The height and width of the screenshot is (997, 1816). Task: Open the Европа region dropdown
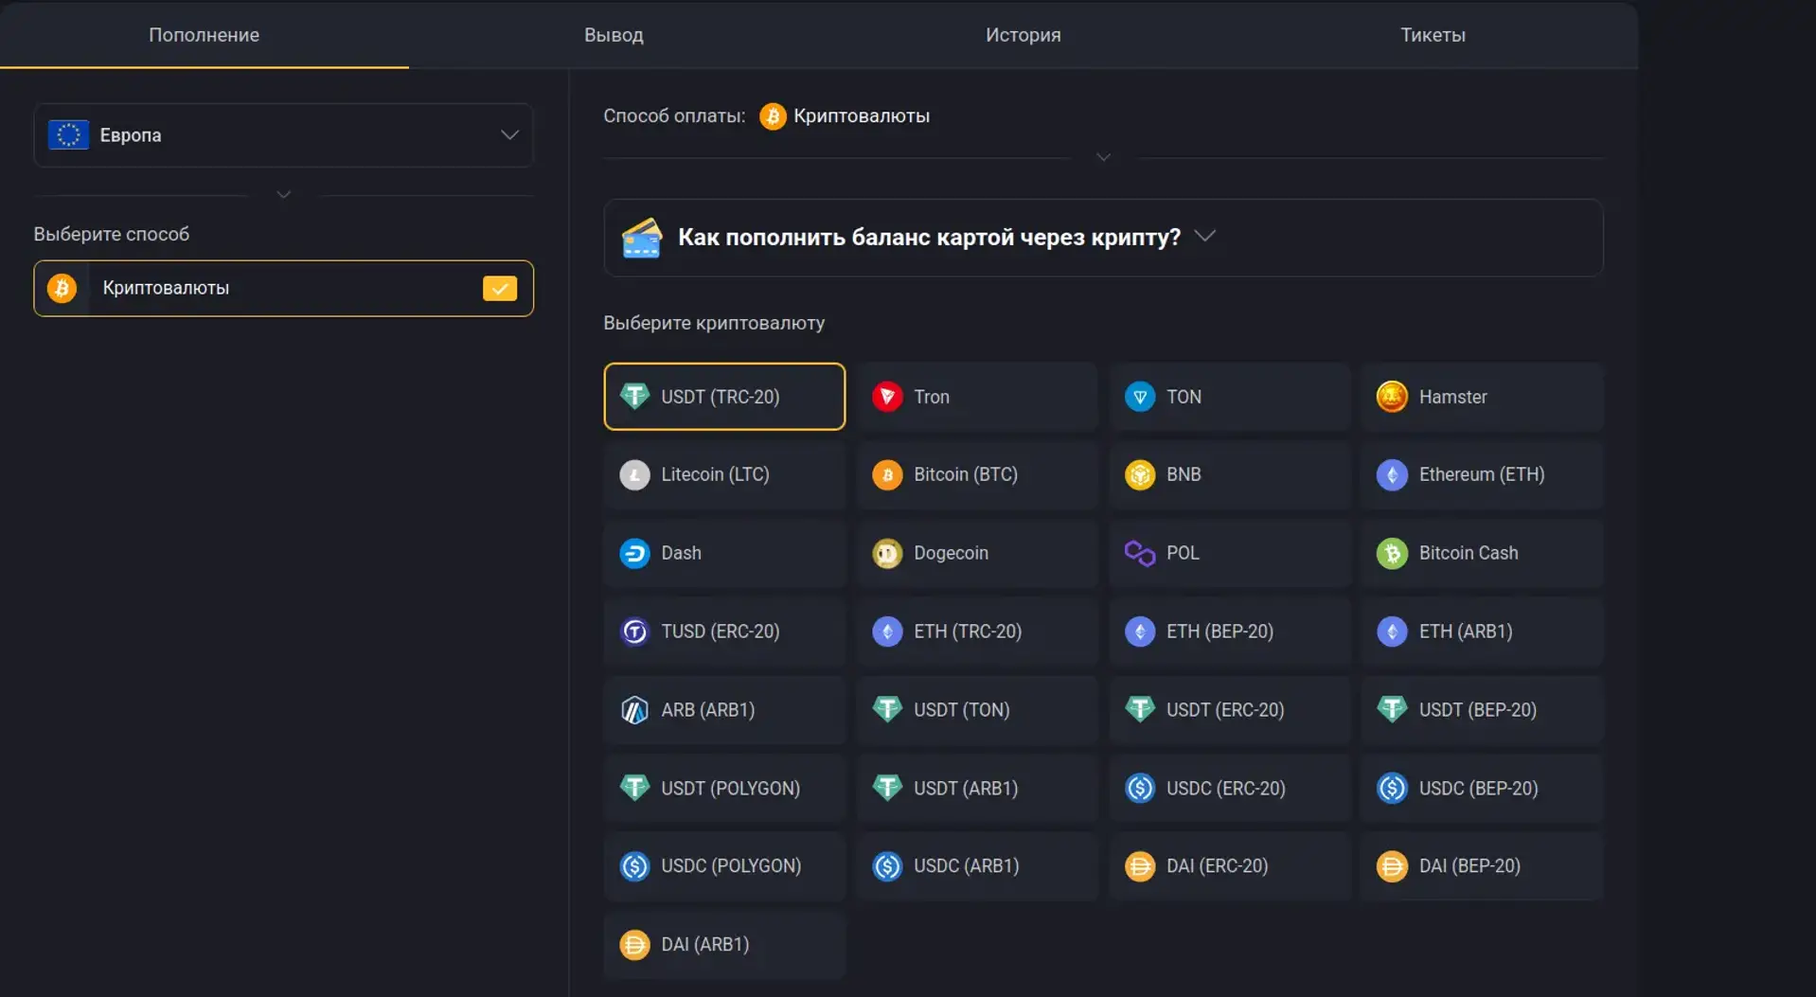pyautogui.click(x=283, y=135)
